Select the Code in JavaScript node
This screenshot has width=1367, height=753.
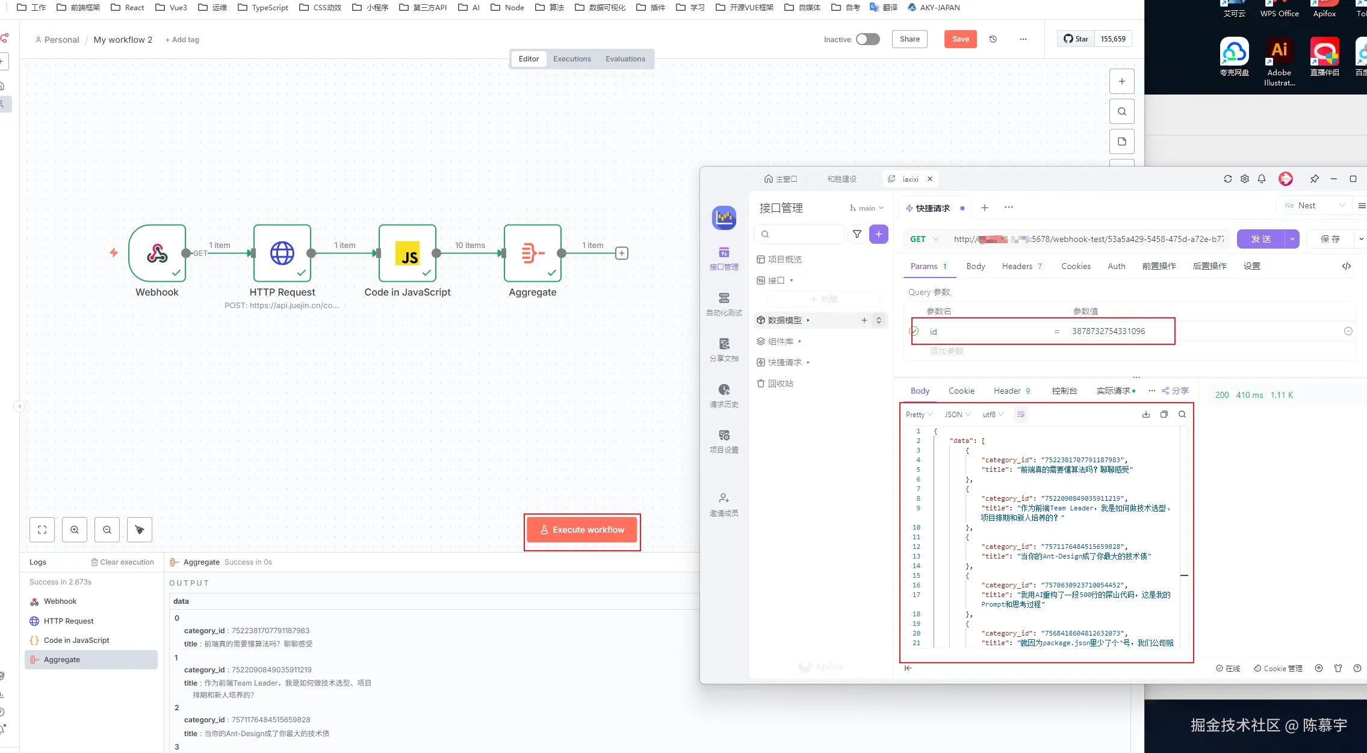[x=408, y=253]
